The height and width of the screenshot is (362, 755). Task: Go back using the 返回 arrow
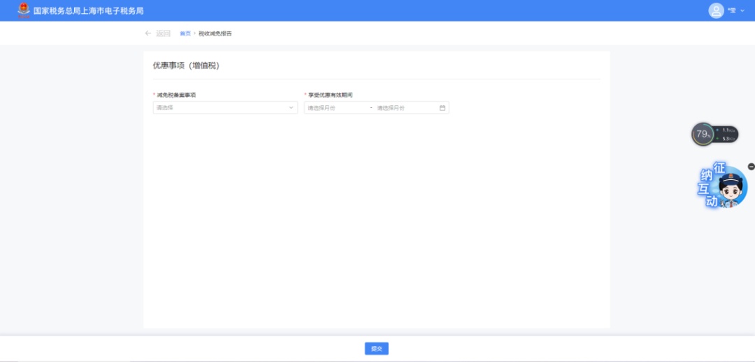(x=148, y=33)
